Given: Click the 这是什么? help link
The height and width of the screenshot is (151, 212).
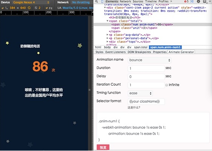Looking at the screenshot, I should [134, 108].
